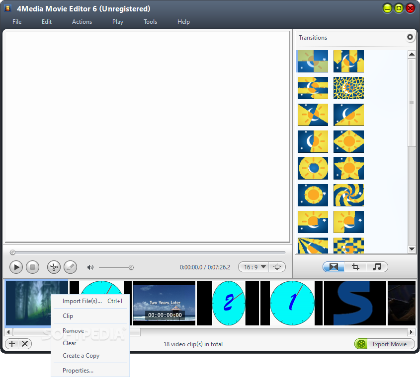Click the 18 video clip(s) in total status

pyautogui.click(x=193, y=344)
